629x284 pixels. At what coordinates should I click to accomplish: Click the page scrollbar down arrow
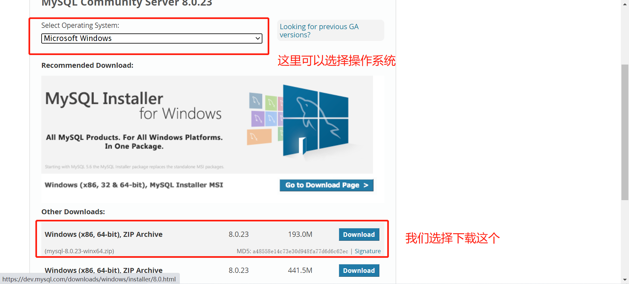coord(625,280)
